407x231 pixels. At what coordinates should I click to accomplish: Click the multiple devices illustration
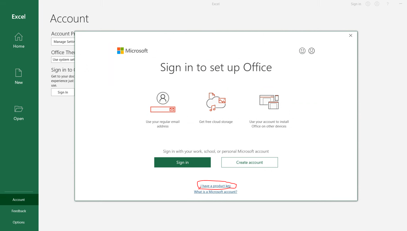click(x=269, y=102)
